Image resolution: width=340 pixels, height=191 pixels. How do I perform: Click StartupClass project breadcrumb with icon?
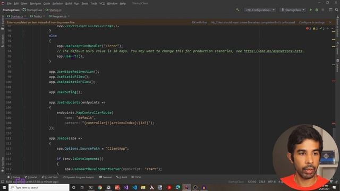[32, 10]
